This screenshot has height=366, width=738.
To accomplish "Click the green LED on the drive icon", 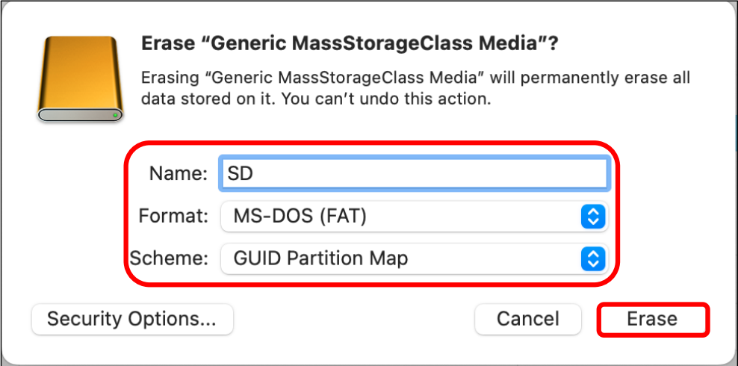I will [115, 115].
